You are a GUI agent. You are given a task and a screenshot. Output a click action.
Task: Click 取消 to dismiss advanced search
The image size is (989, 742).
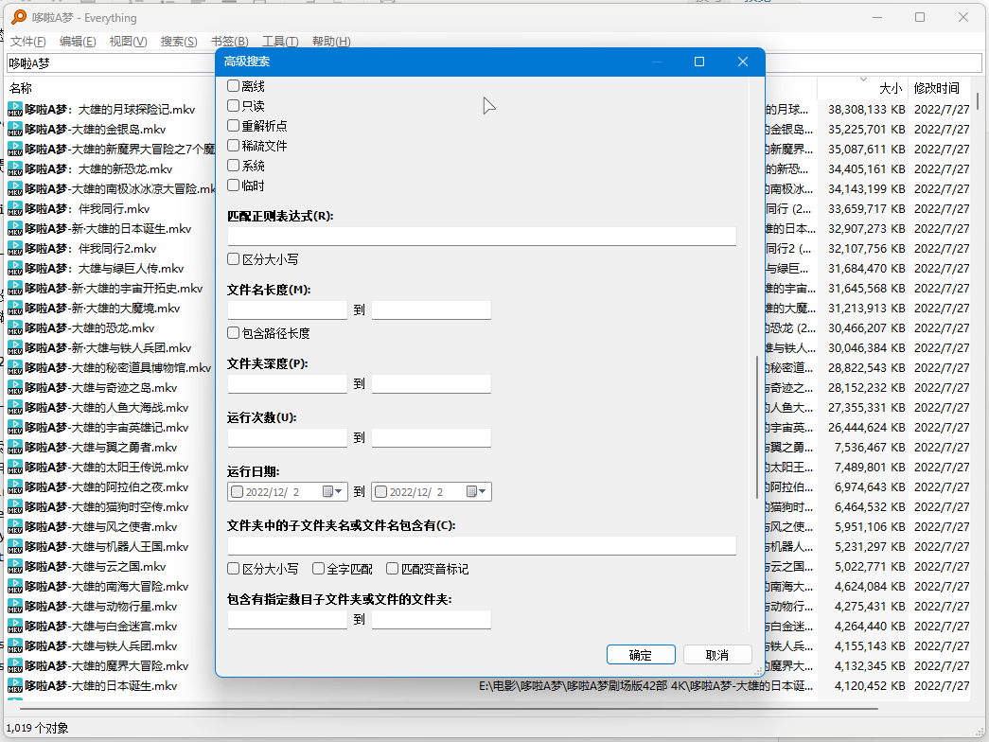pyautogui.click(x=717, y=655)
